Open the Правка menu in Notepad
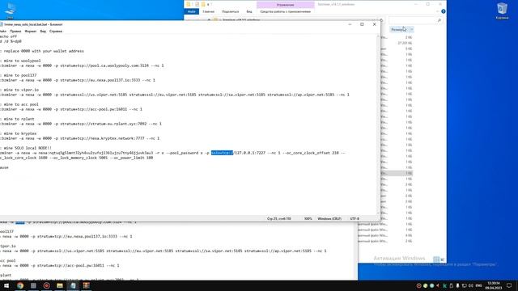This screenshot has width=518, height=291. (15, 32)
